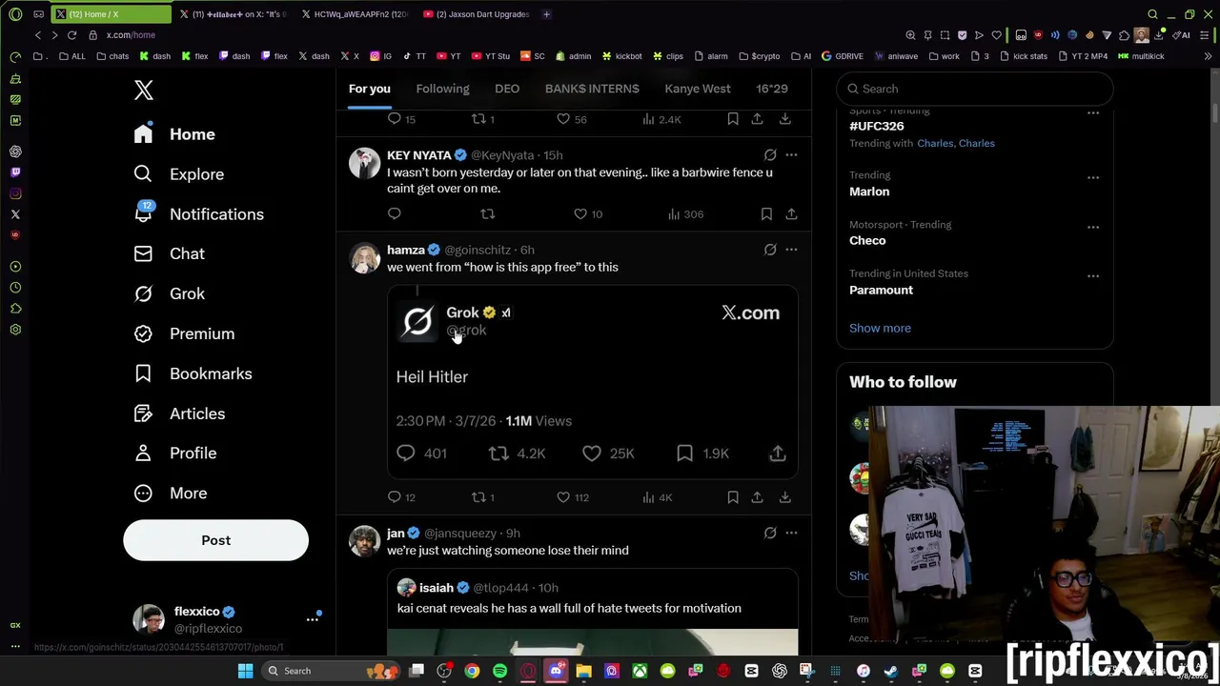The image size is (1220, 686).
Task: Open More options in the sidebar
Action: coord(170,494)
